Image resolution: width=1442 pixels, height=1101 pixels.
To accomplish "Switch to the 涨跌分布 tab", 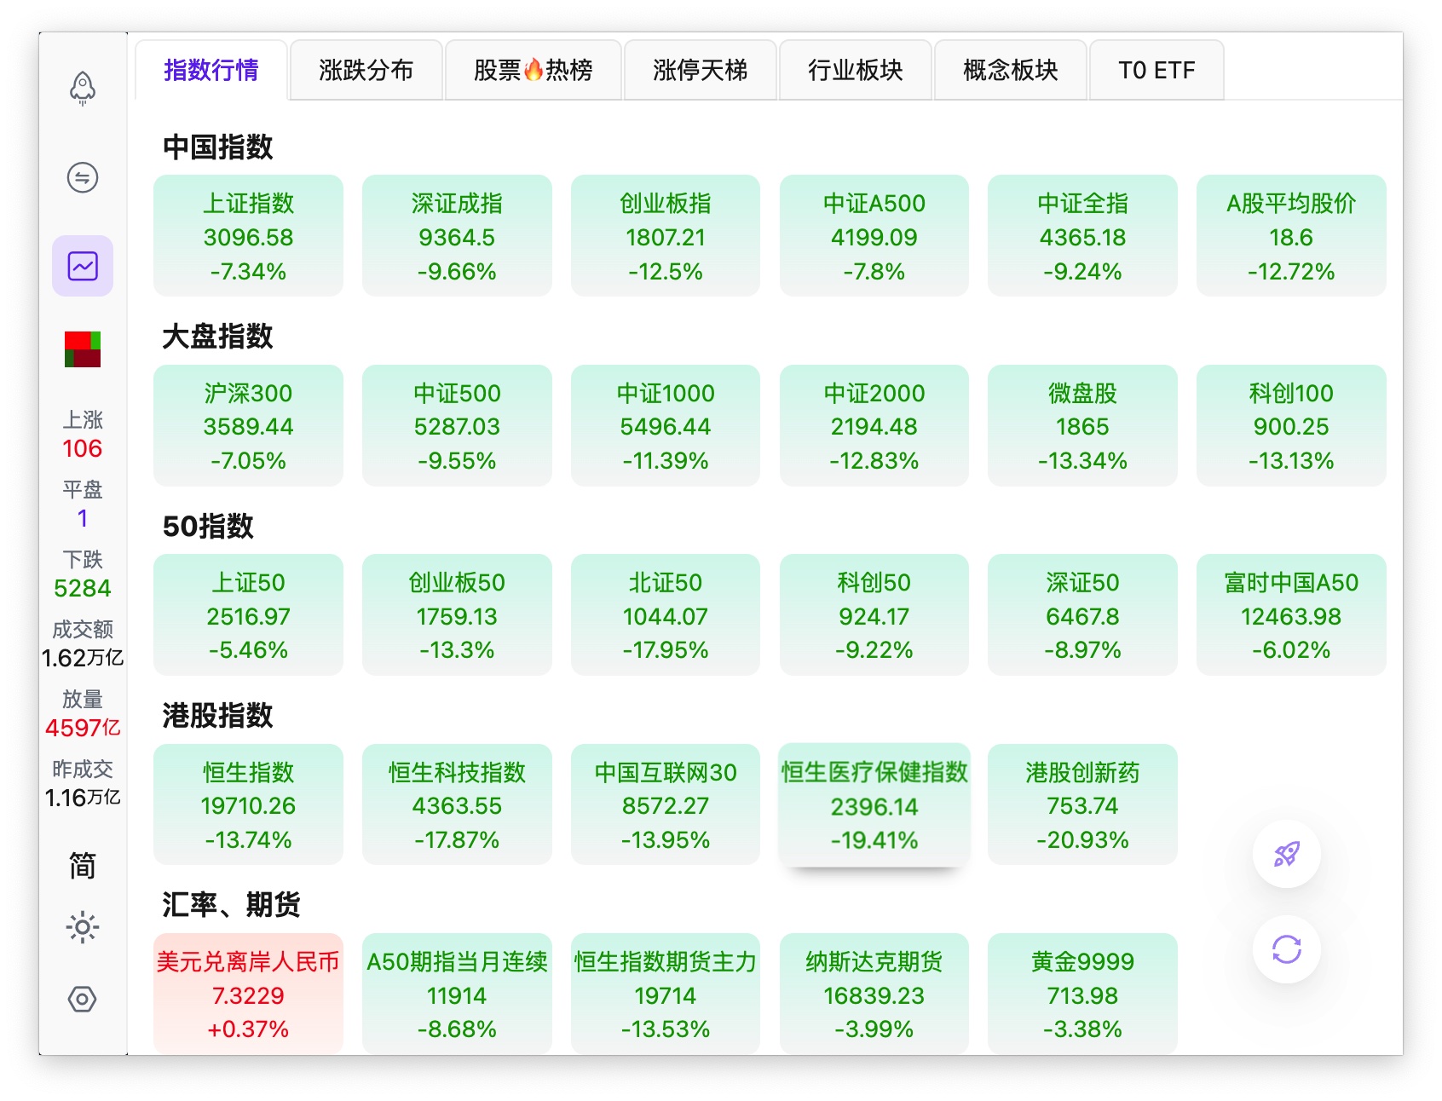I will (366, 70).
